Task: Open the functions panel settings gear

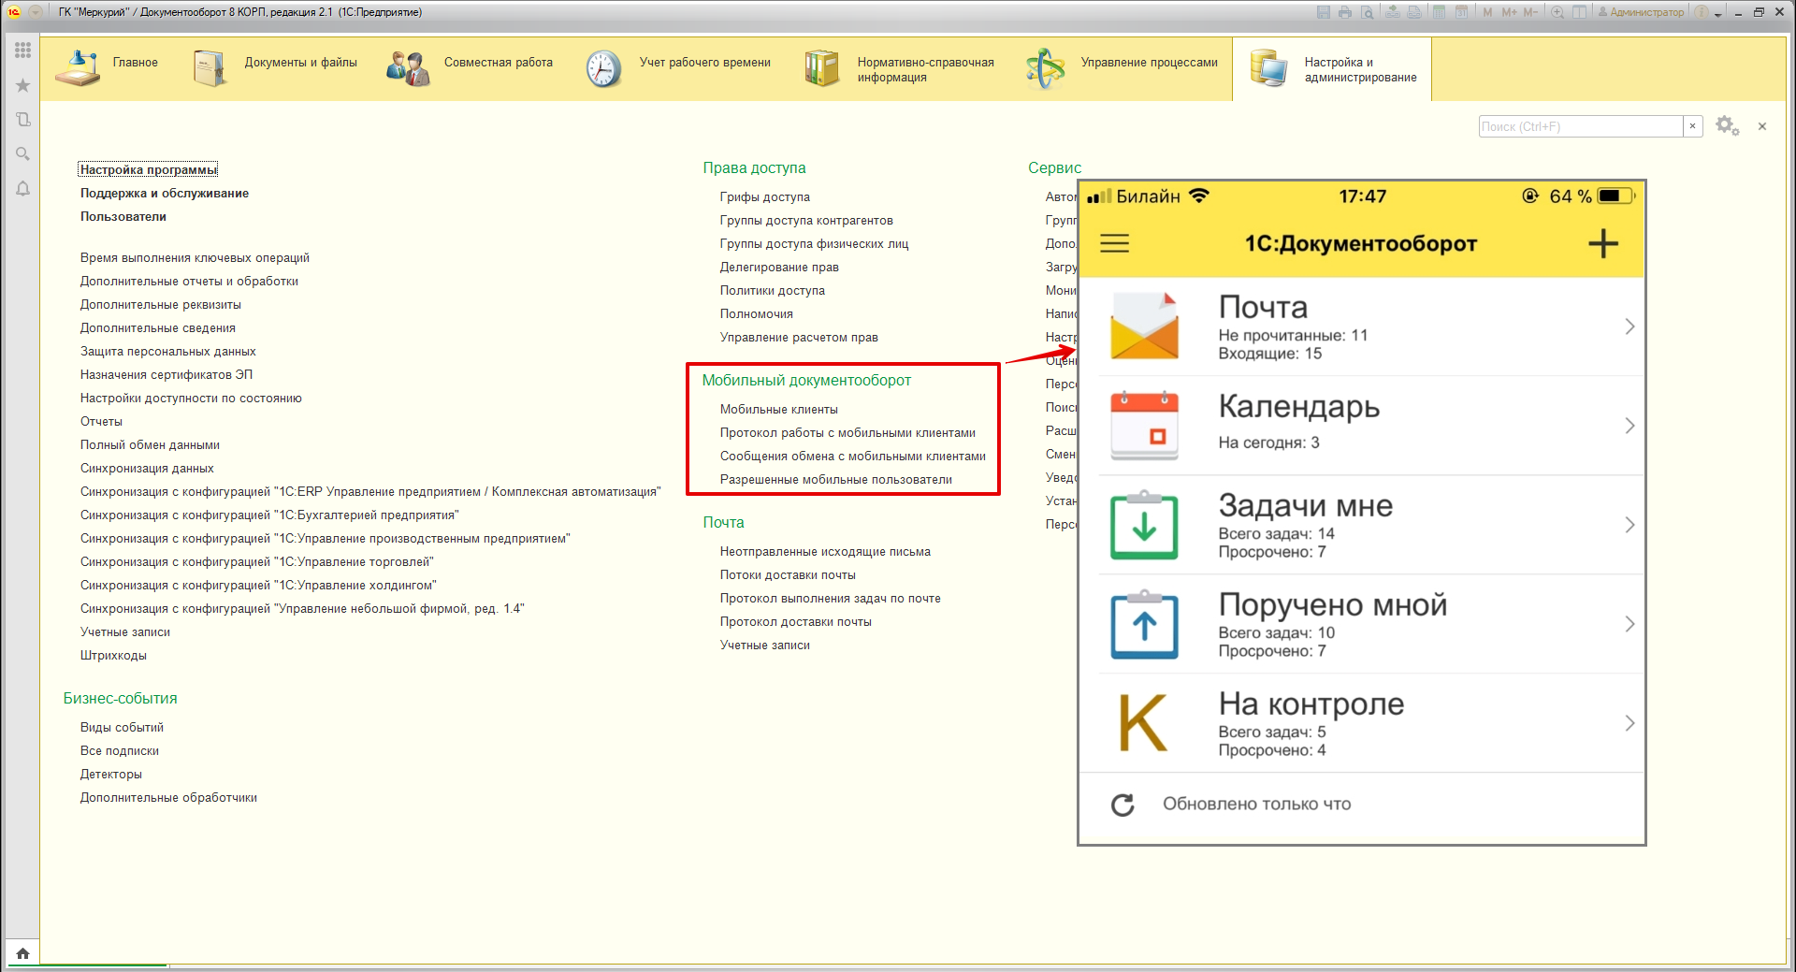Action: click(x=1727, y=126)
